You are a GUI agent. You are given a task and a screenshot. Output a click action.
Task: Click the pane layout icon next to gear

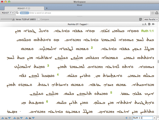(x=149, y=24)
